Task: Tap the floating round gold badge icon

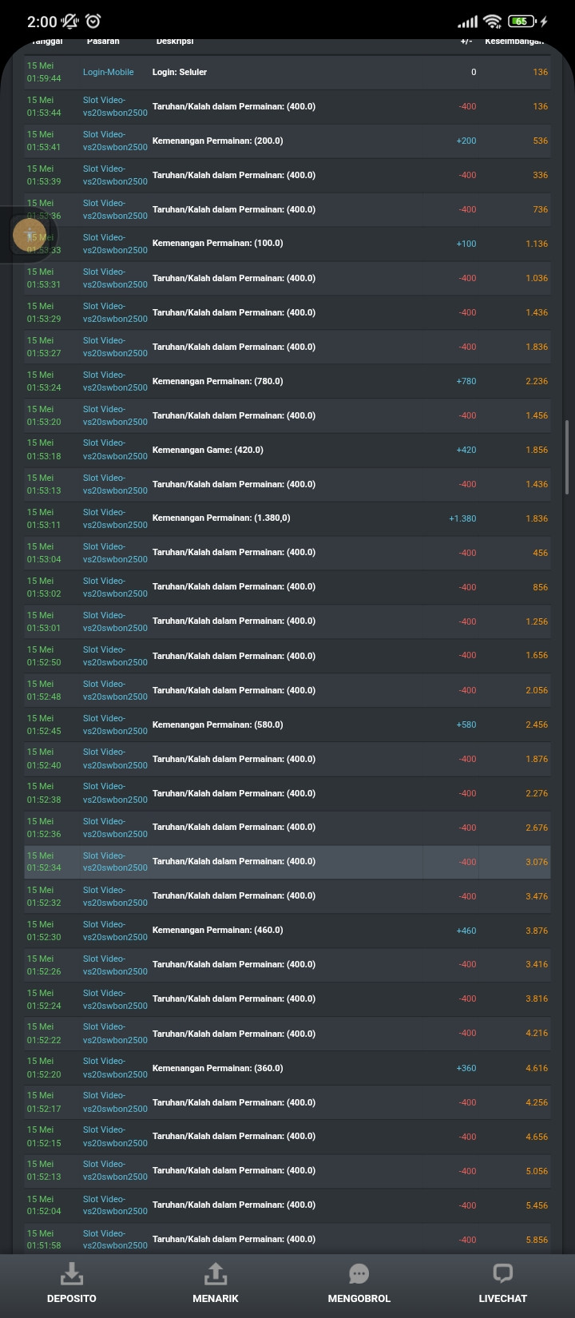Action: click(x=30, y=235)
